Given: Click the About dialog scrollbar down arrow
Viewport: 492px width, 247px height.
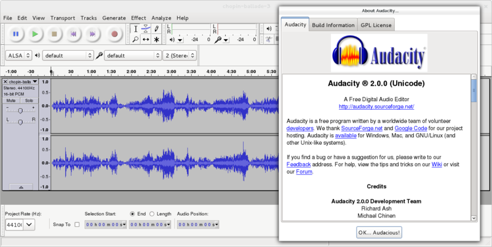Looking at the screenshot, I should (474, 218).
